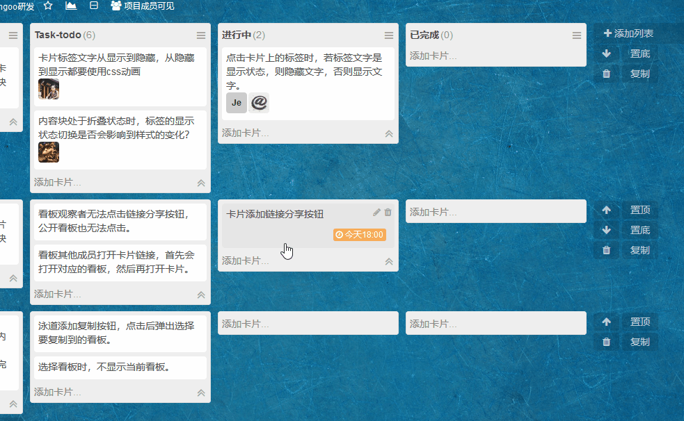Click trash icon for the first swimlane

click(x=606, y=74)
